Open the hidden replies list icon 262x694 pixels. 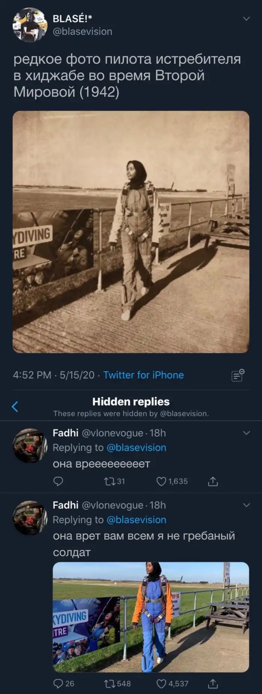(x=238, y=375)
